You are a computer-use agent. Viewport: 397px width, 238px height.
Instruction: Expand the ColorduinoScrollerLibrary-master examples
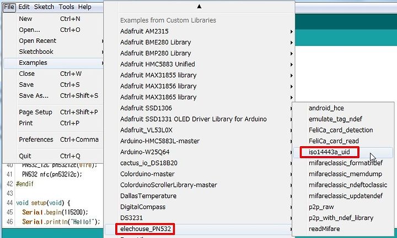(198, 185)
